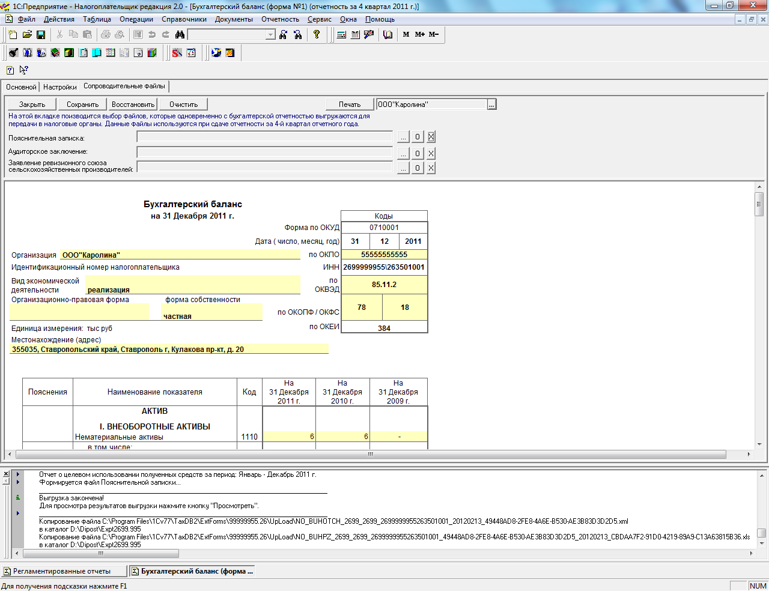Click the Закрыть button

click(32, 105)
